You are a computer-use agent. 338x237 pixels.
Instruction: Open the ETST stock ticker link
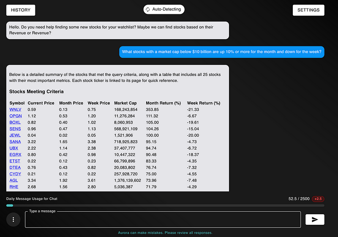pos(15,161)
